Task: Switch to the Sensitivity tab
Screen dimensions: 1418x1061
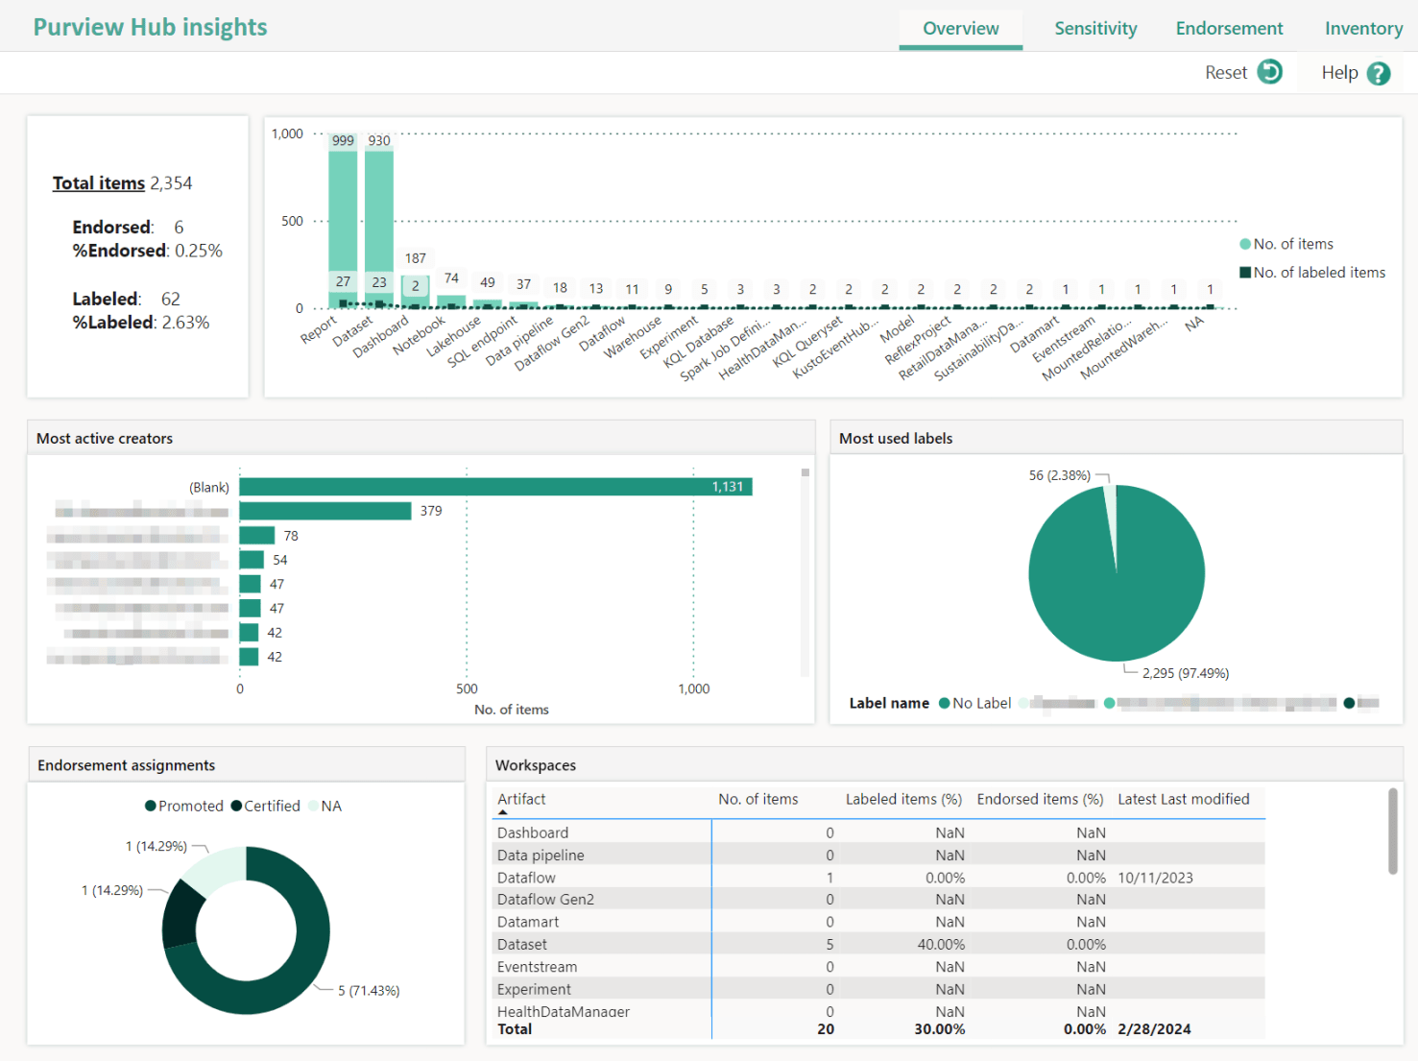Action: pyautogui.click(x=1094, y=28)
